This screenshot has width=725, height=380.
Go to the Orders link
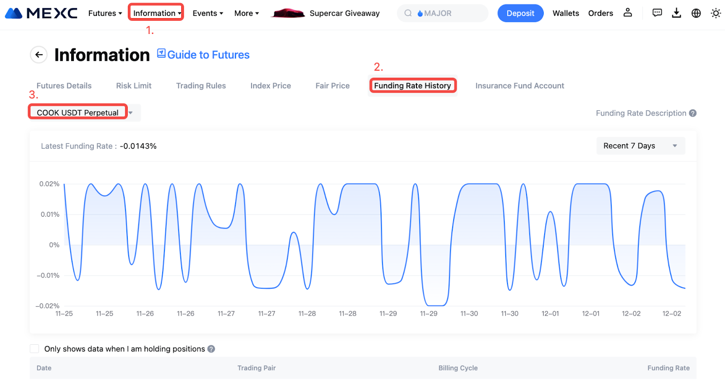(600, 13)
